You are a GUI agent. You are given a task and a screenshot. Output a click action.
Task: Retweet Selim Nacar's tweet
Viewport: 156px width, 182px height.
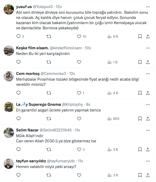point(48,149)
